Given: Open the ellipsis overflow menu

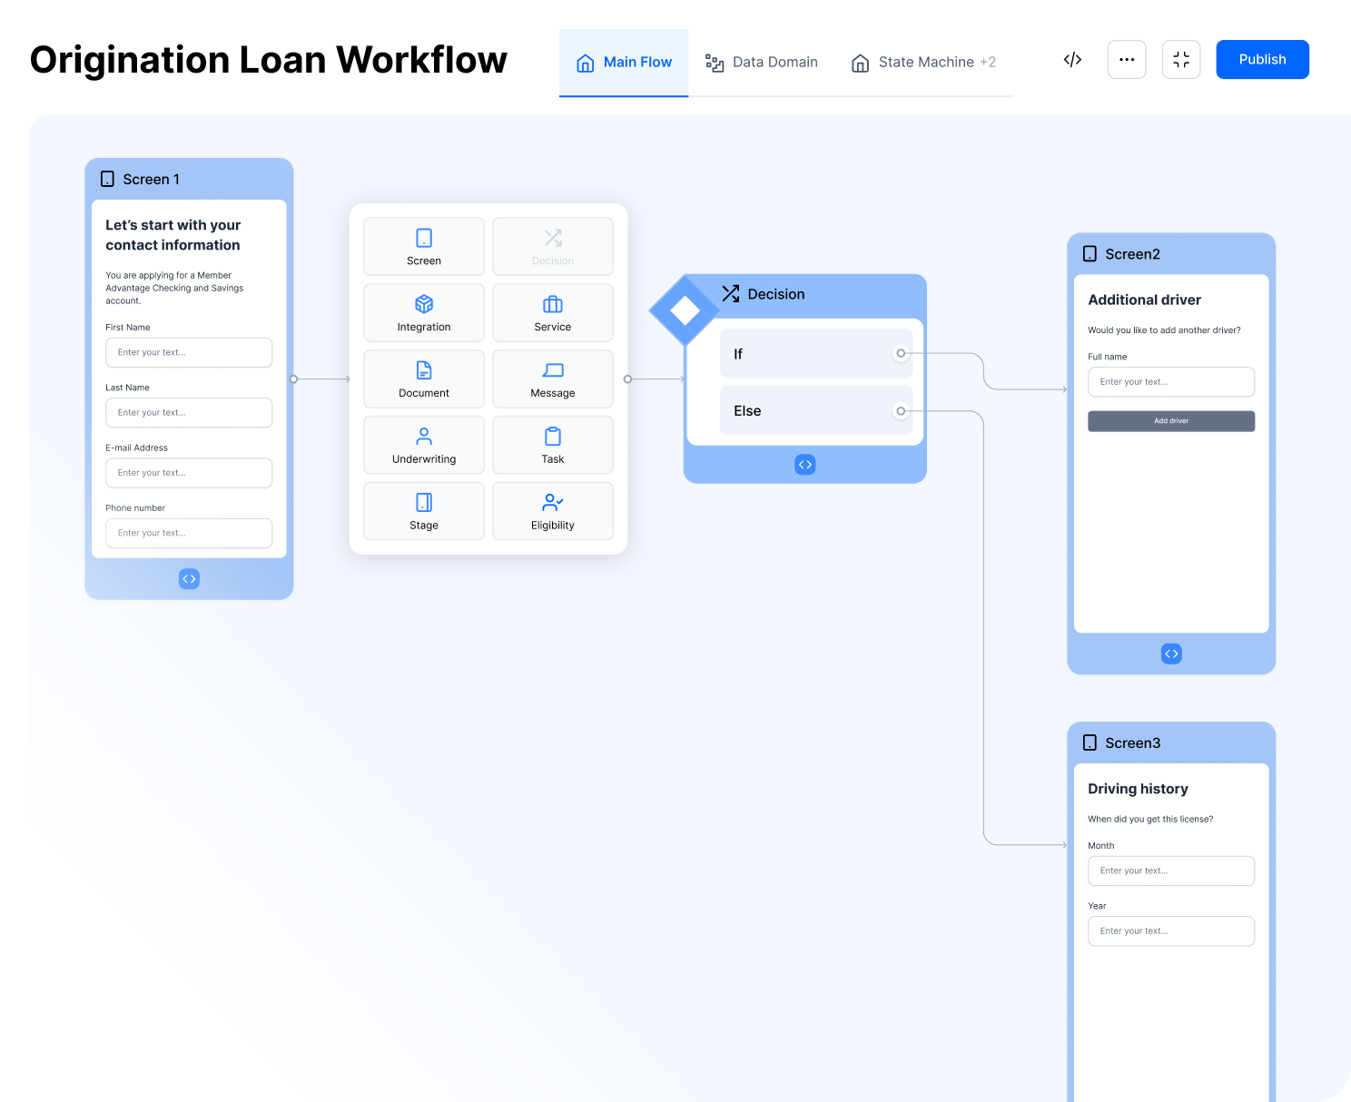Looking at the screenshot, I should click(x=1127, y=59).
